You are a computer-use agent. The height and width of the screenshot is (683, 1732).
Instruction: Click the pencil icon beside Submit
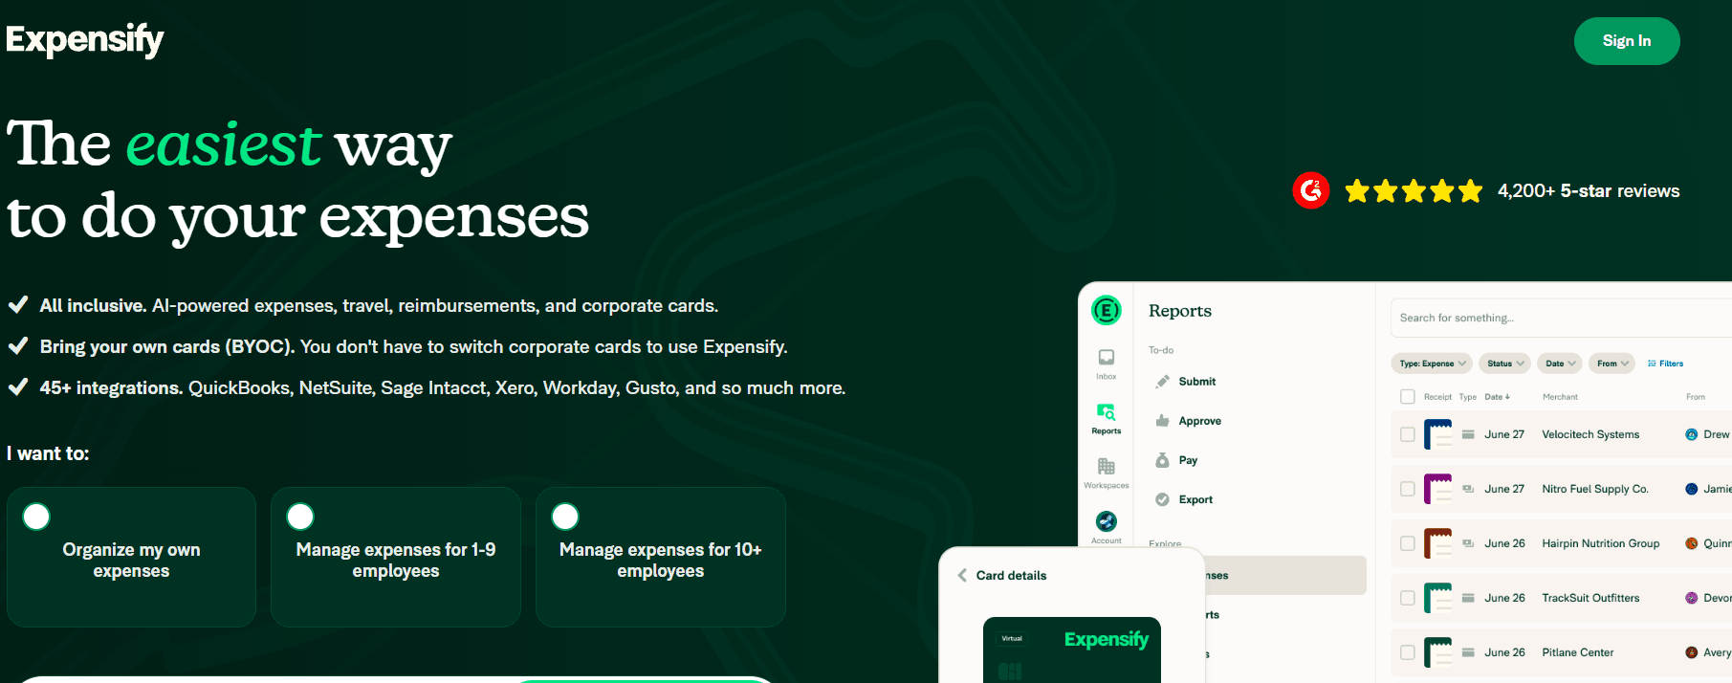[x=1163, y=382]
